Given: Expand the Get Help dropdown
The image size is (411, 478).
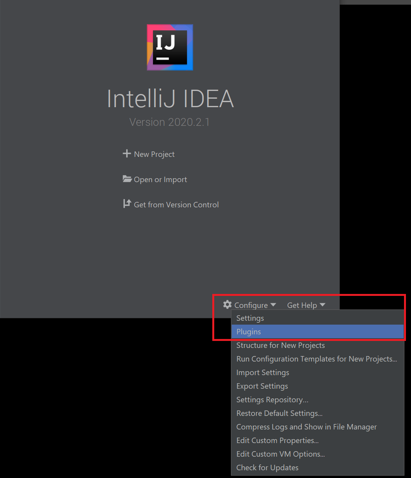Looking at the screenshot, I should [306, 305].
